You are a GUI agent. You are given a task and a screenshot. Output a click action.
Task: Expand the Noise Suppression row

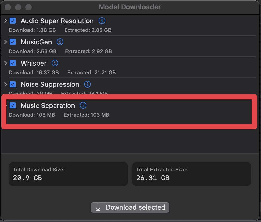point(5,84)
